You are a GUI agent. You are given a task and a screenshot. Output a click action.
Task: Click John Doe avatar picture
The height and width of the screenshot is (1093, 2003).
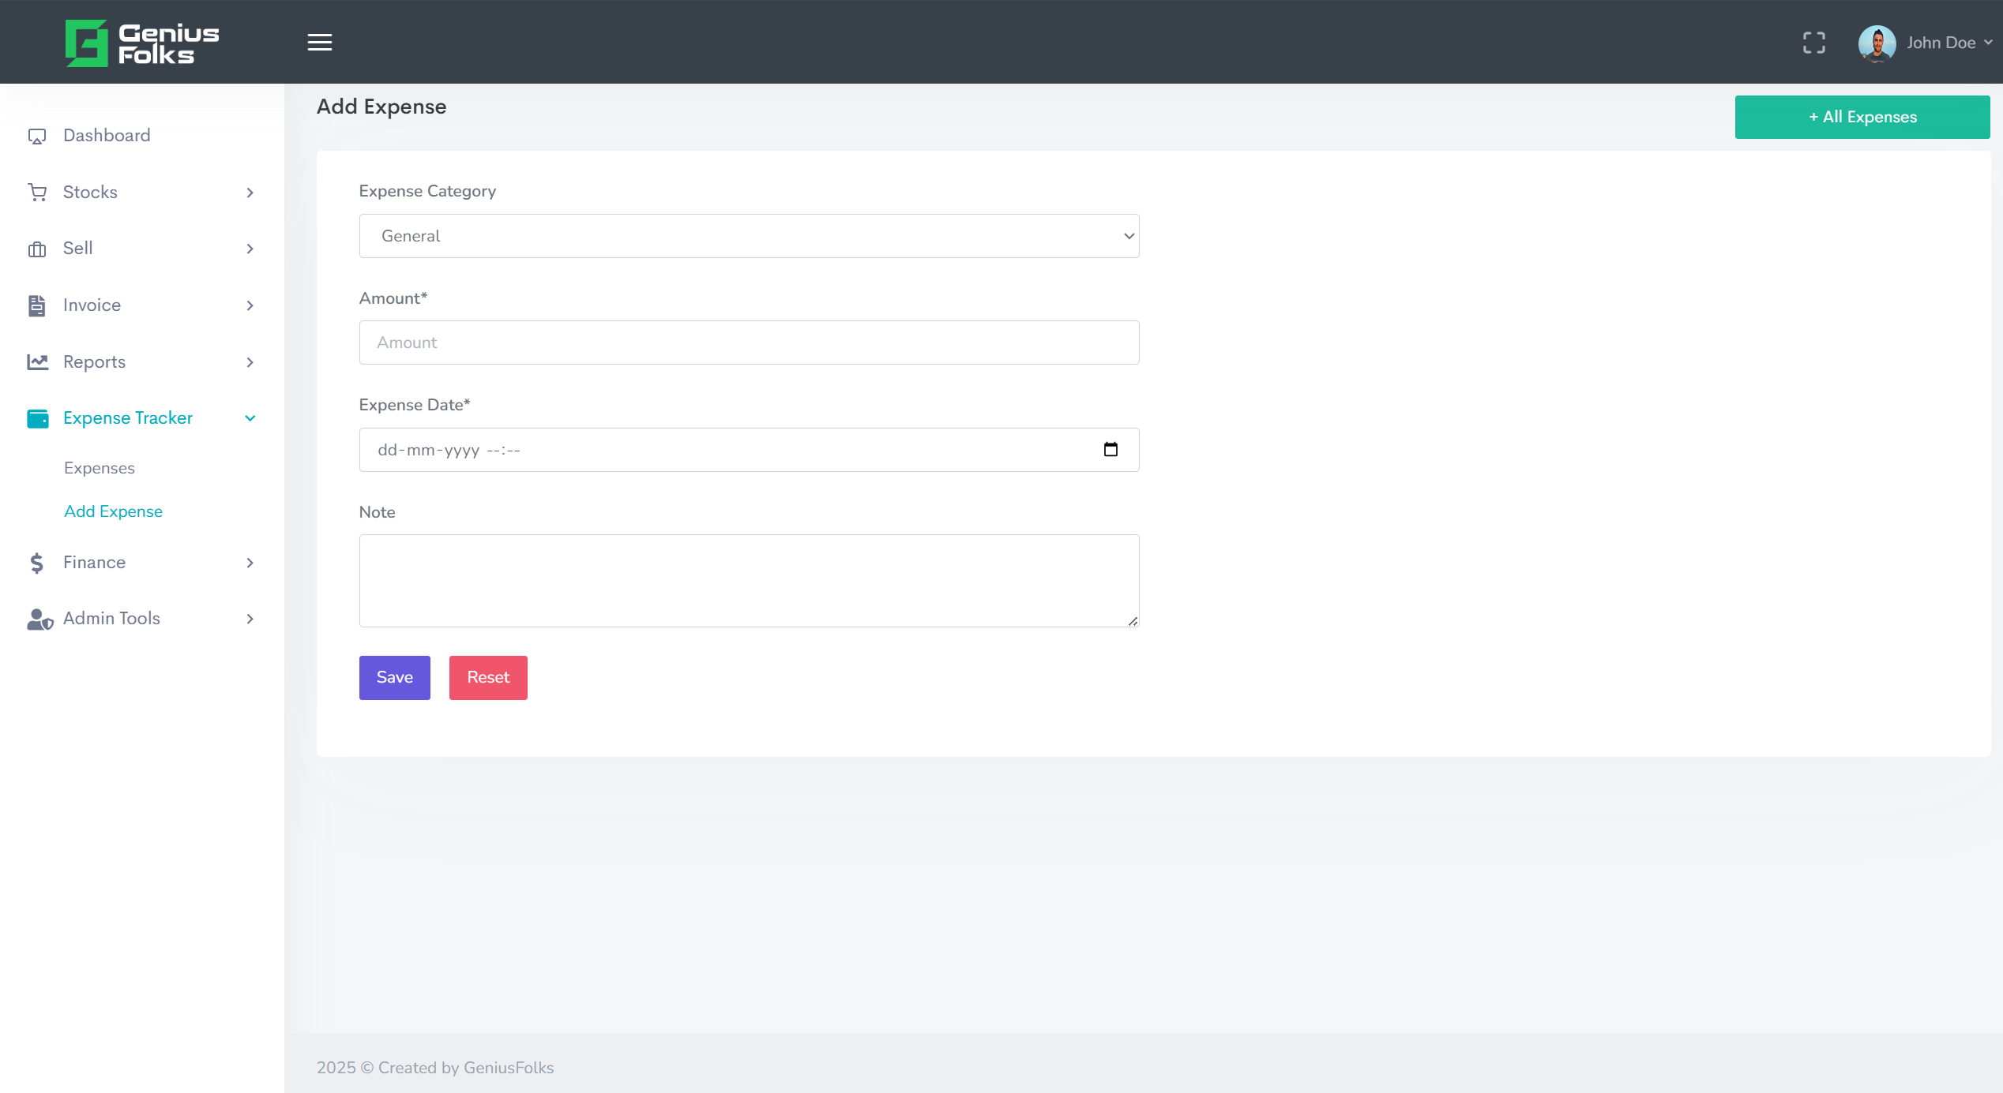tap(1877, 43)
